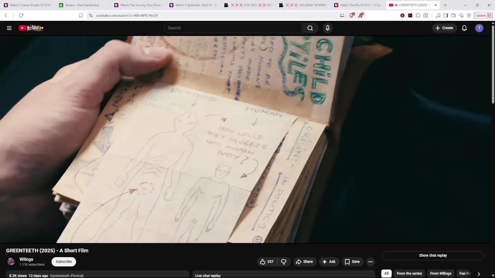
Task: Select the active GREENTEETH (2025) tab
Action: click(413, 5)
